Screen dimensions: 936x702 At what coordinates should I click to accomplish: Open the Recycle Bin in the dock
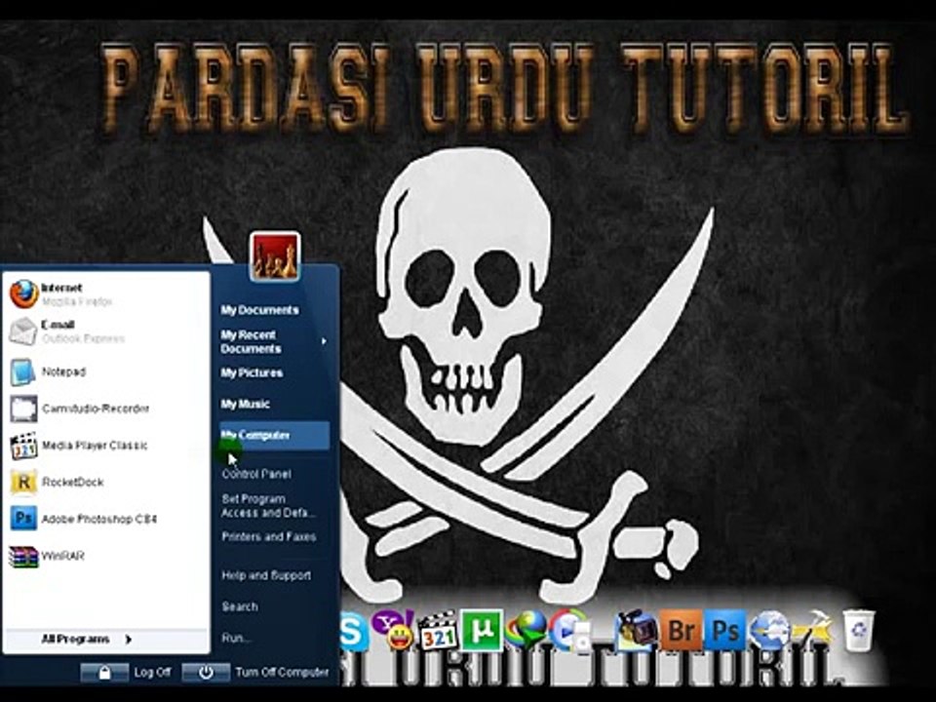coord(858,631)
